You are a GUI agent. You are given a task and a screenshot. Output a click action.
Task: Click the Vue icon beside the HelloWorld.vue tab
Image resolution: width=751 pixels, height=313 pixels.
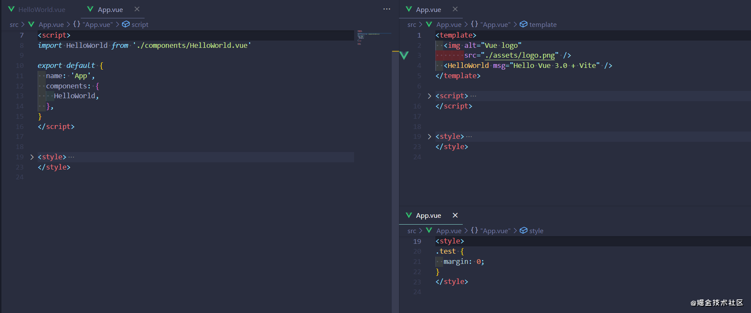(12, 9)
